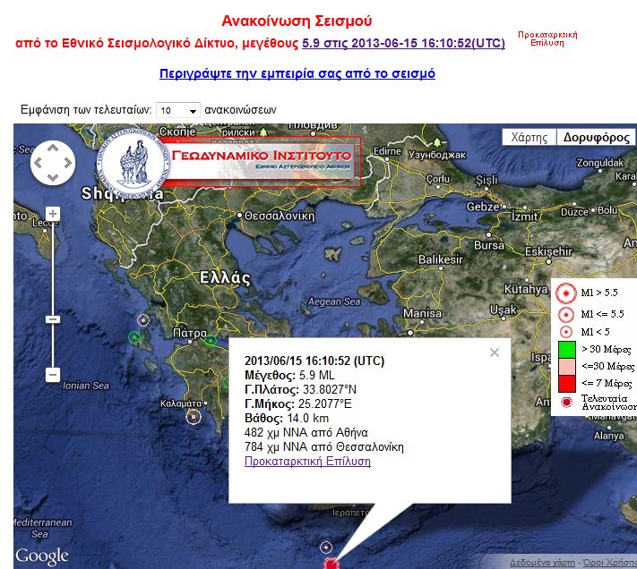Select the red latest earthquake marker south of Crete
637x569 pixels.
pyautogui.click(x=331, y=564)
